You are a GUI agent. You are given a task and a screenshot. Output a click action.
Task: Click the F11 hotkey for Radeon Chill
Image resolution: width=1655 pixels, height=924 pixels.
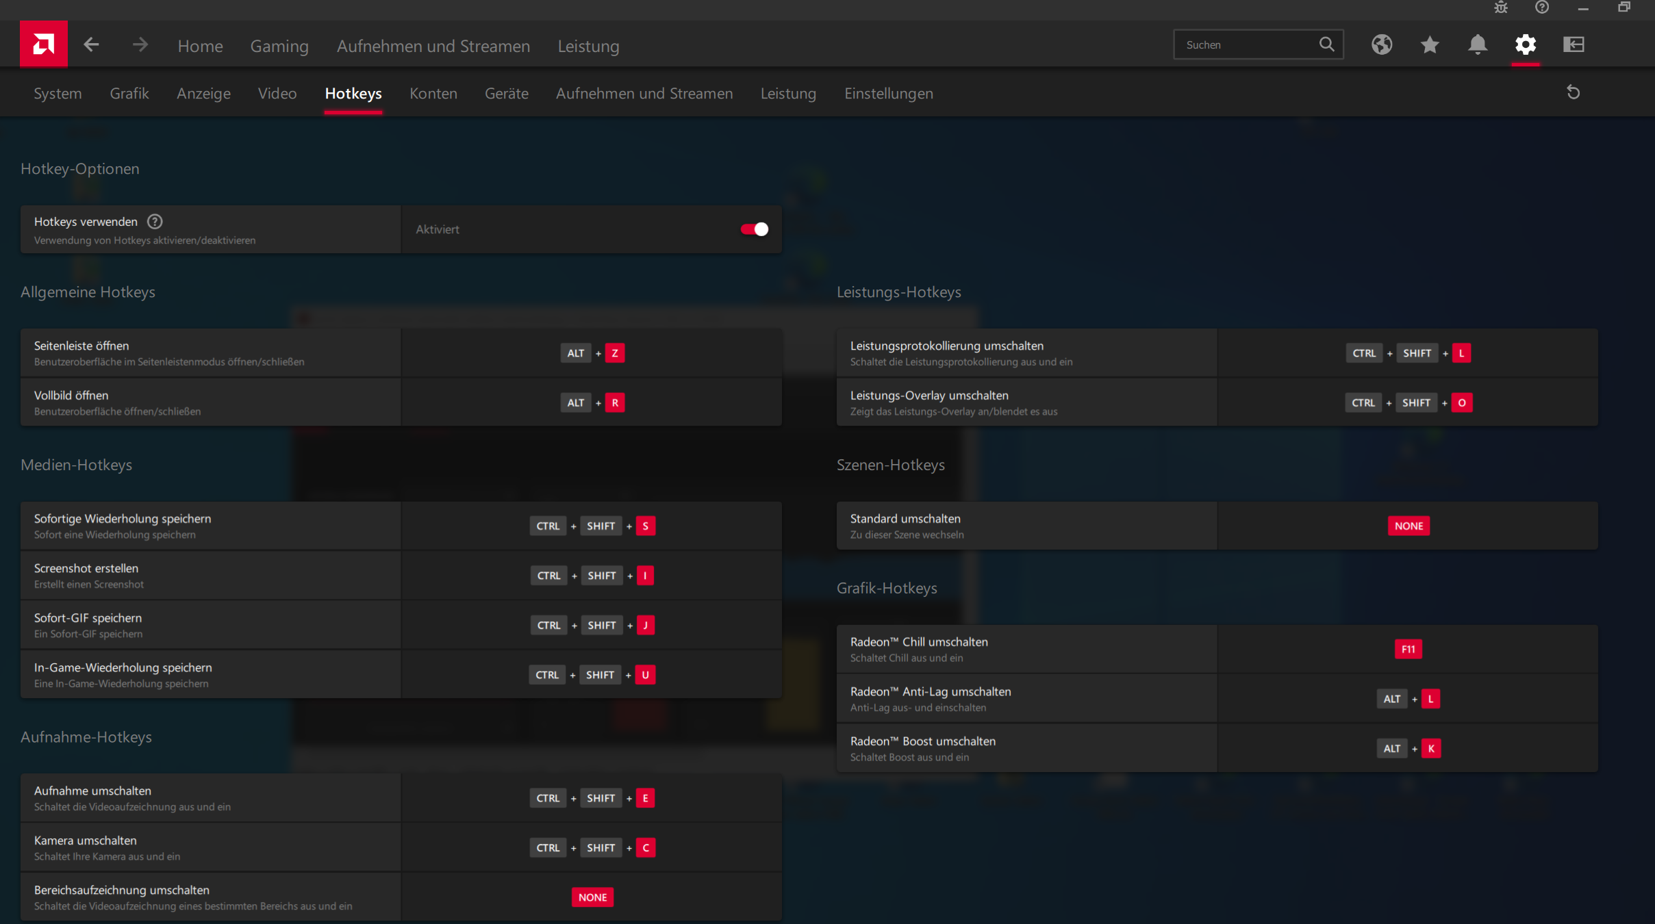click(1408, 649)
